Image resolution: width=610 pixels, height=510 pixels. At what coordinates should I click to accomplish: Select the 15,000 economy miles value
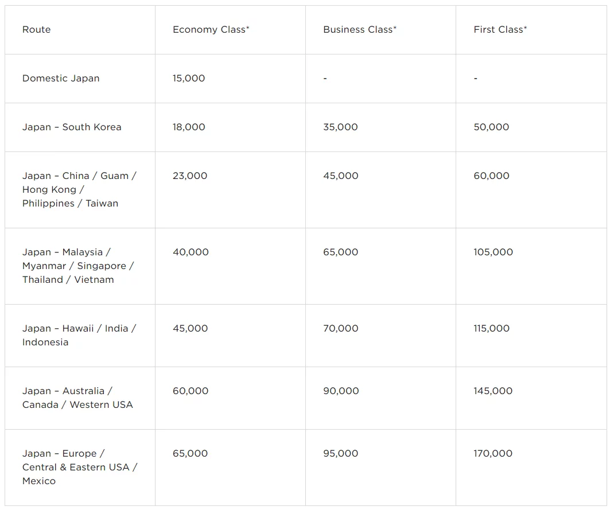click(x=189, y=79)
